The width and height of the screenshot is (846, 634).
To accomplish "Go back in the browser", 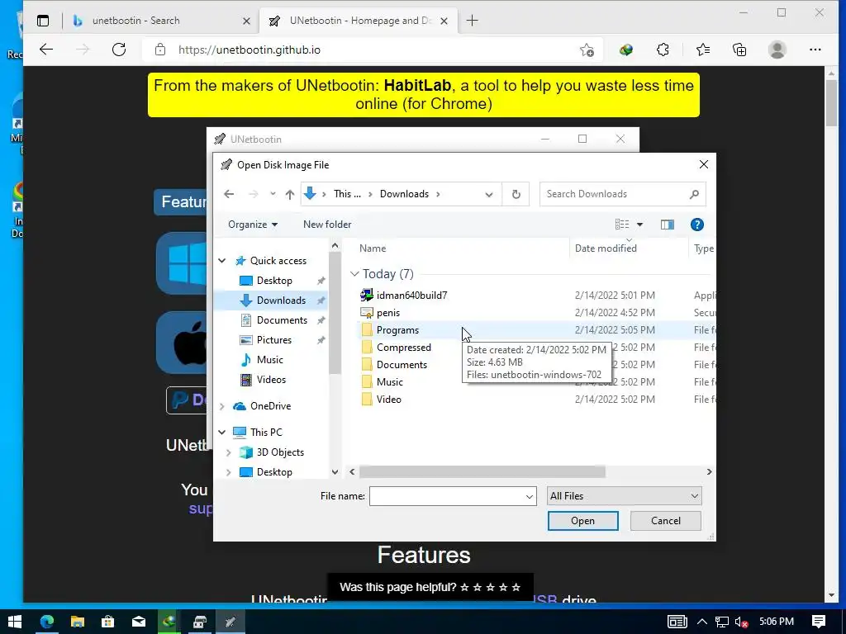I will 46,50.
